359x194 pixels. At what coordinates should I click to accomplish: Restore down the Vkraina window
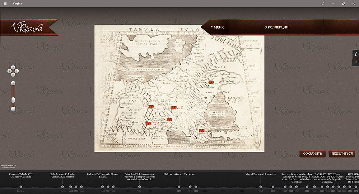click(x=344, y=4)
